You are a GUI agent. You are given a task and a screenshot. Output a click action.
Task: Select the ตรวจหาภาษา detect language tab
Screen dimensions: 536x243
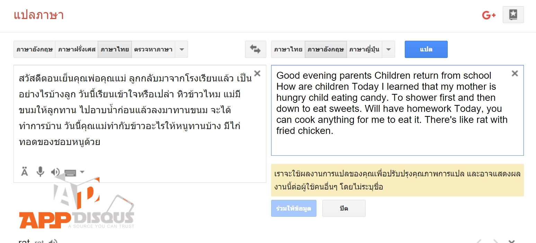tap(153, 49)
